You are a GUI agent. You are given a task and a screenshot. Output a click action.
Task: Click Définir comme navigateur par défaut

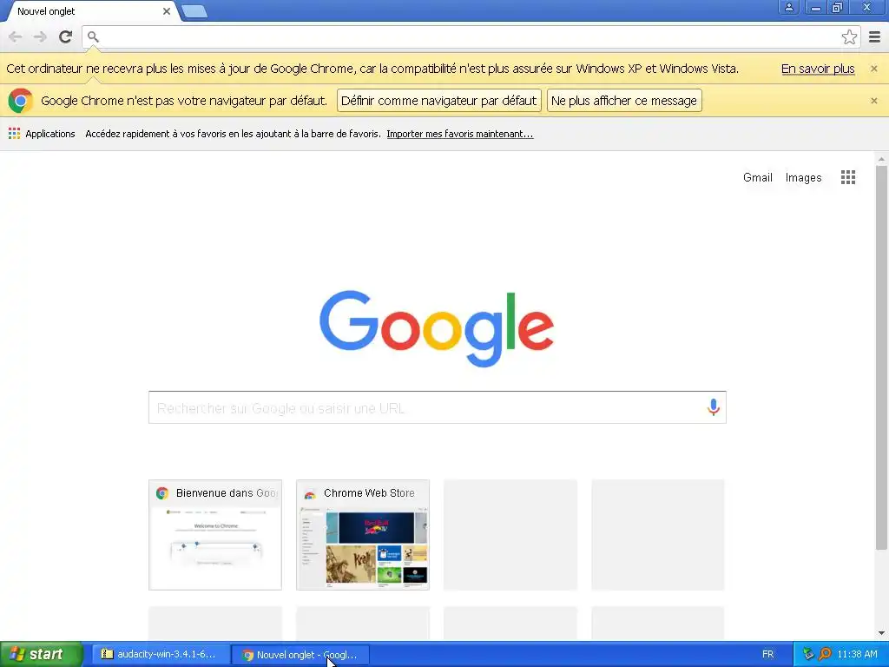pos(438,101)
